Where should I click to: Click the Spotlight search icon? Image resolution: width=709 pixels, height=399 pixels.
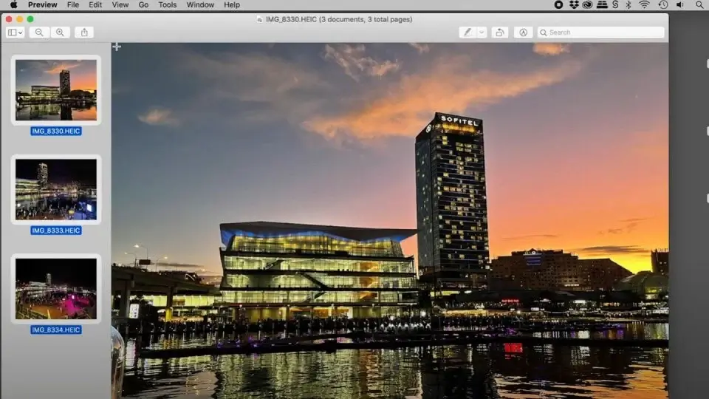699,4
